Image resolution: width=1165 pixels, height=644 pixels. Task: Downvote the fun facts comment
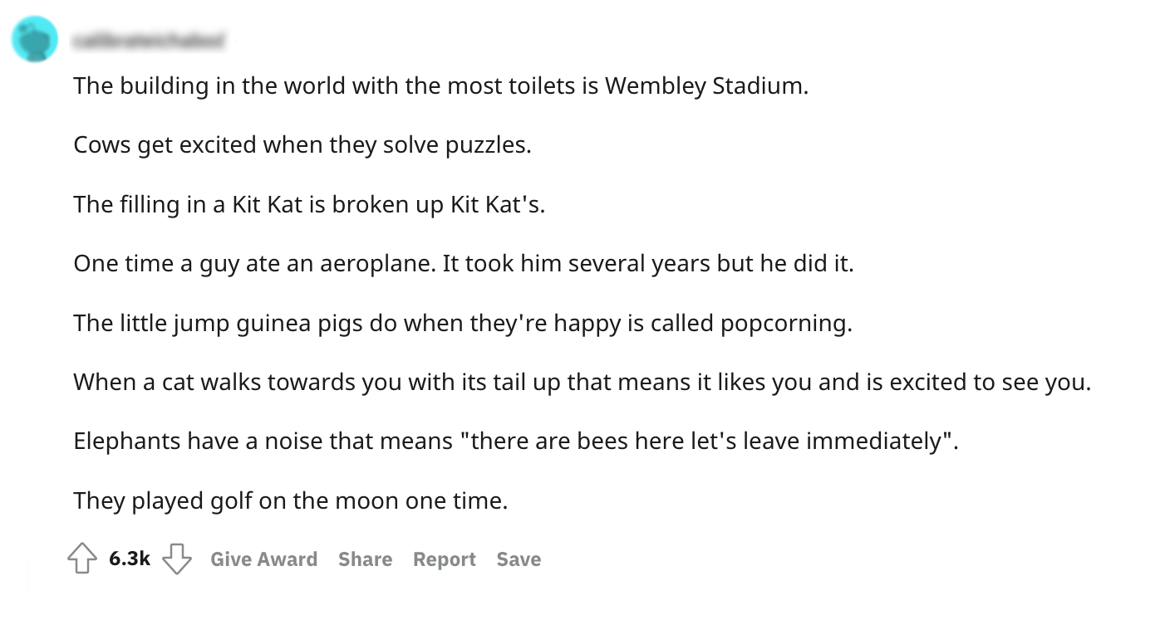pos(176,559)
